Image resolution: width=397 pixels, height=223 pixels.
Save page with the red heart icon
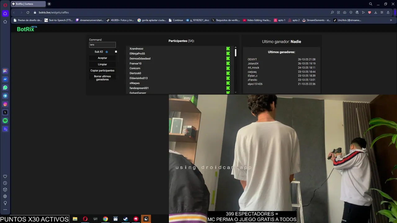pos(369,12)
